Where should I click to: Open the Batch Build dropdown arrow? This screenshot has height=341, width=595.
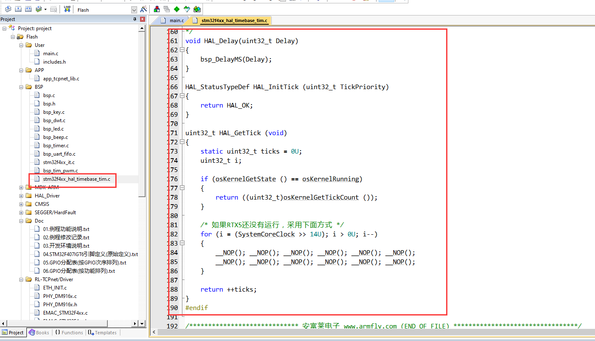click(45, 9)
